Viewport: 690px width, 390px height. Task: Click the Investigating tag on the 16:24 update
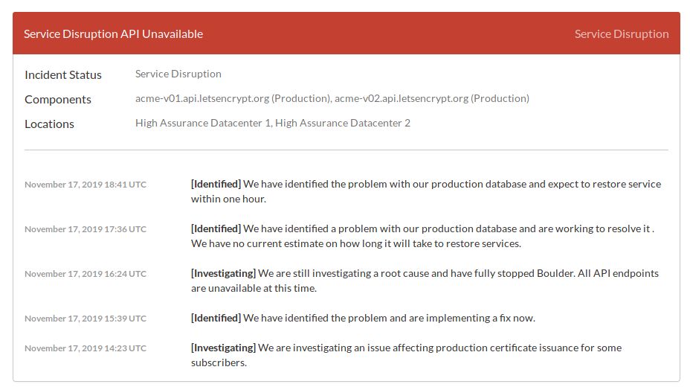pos(223,273)
